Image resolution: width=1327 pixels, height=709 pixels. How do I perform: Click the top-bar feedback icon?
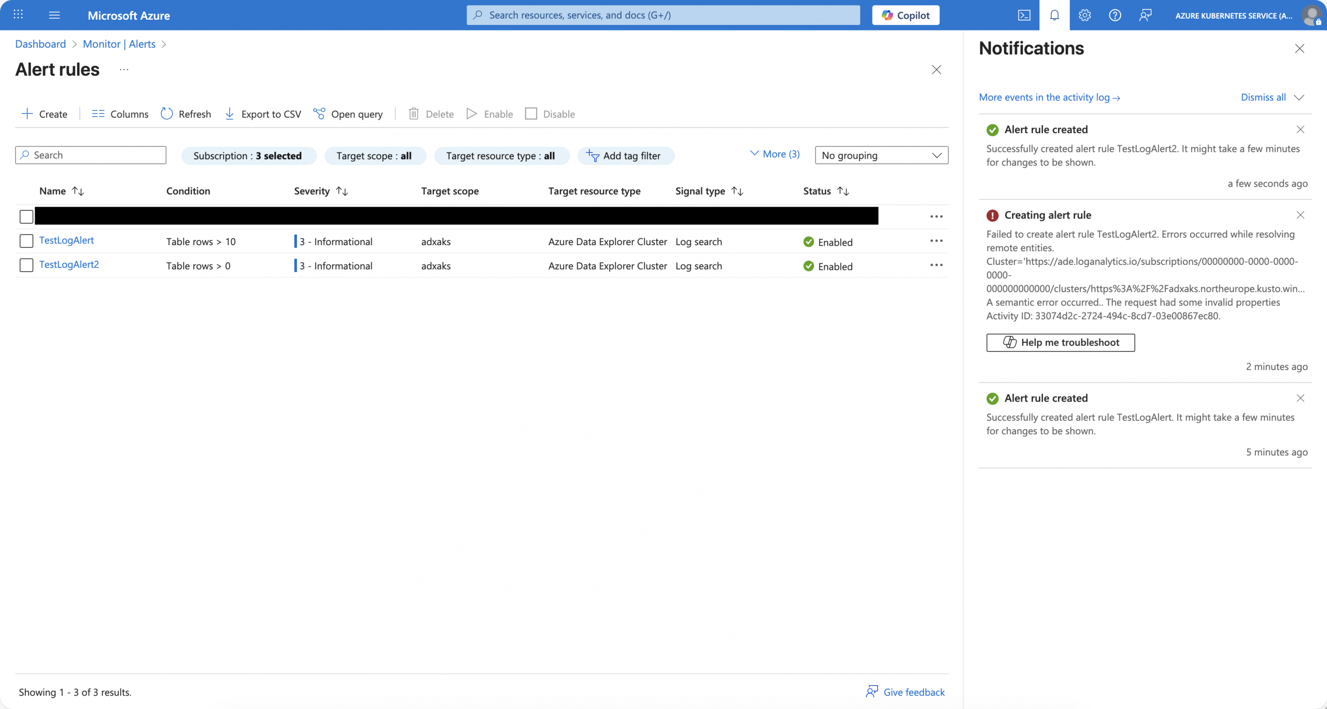1145,15
